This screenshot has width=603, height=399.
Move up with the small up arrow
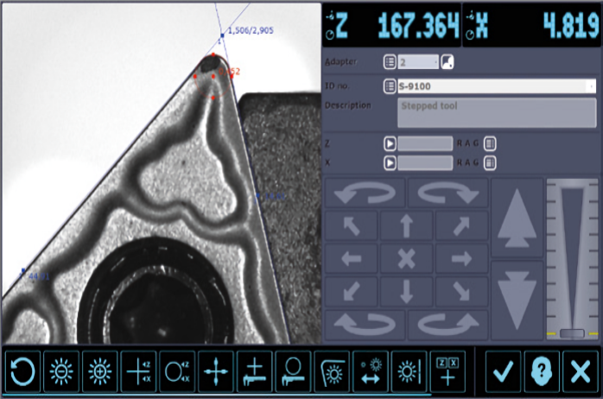(407, 225)
